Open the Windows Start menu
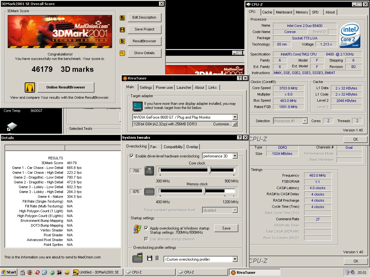Screen dimensions: 370x277 (x=9, y=272)
